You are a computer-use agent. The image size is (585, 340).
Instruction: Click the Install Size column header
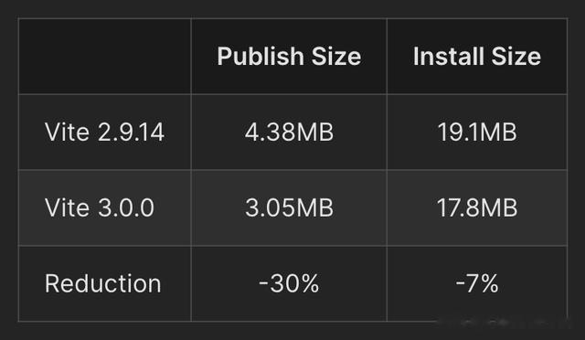click(477, 57)
